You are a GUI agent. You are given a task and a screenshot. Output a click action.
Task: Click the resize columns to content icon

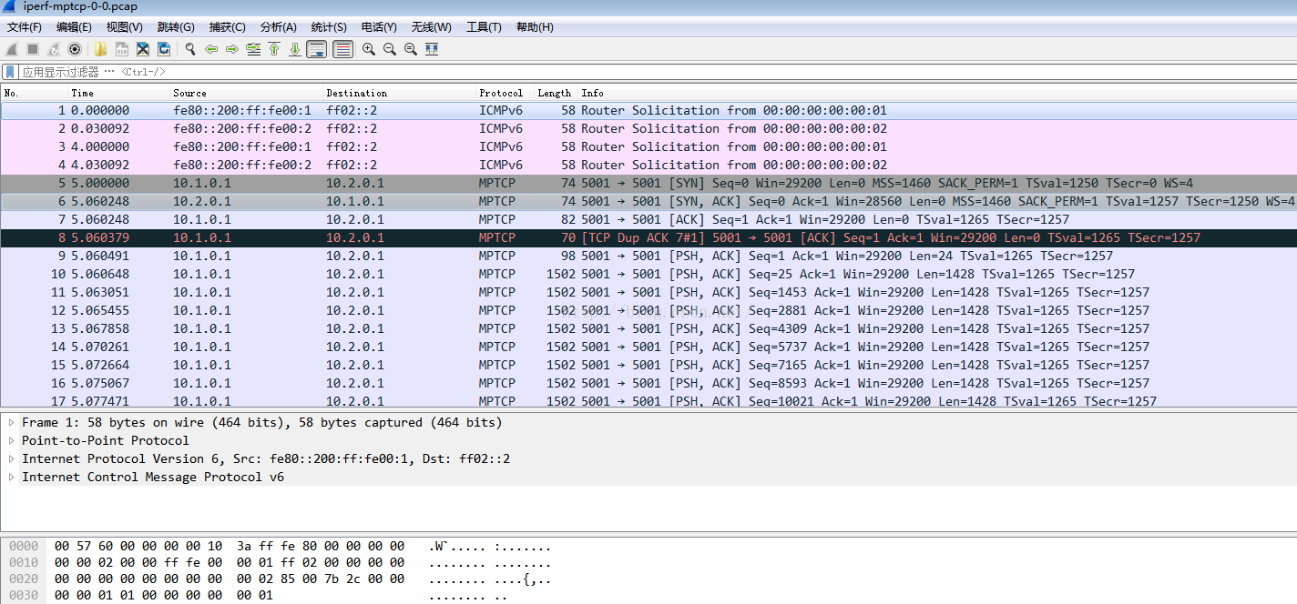tap(432, 49)
